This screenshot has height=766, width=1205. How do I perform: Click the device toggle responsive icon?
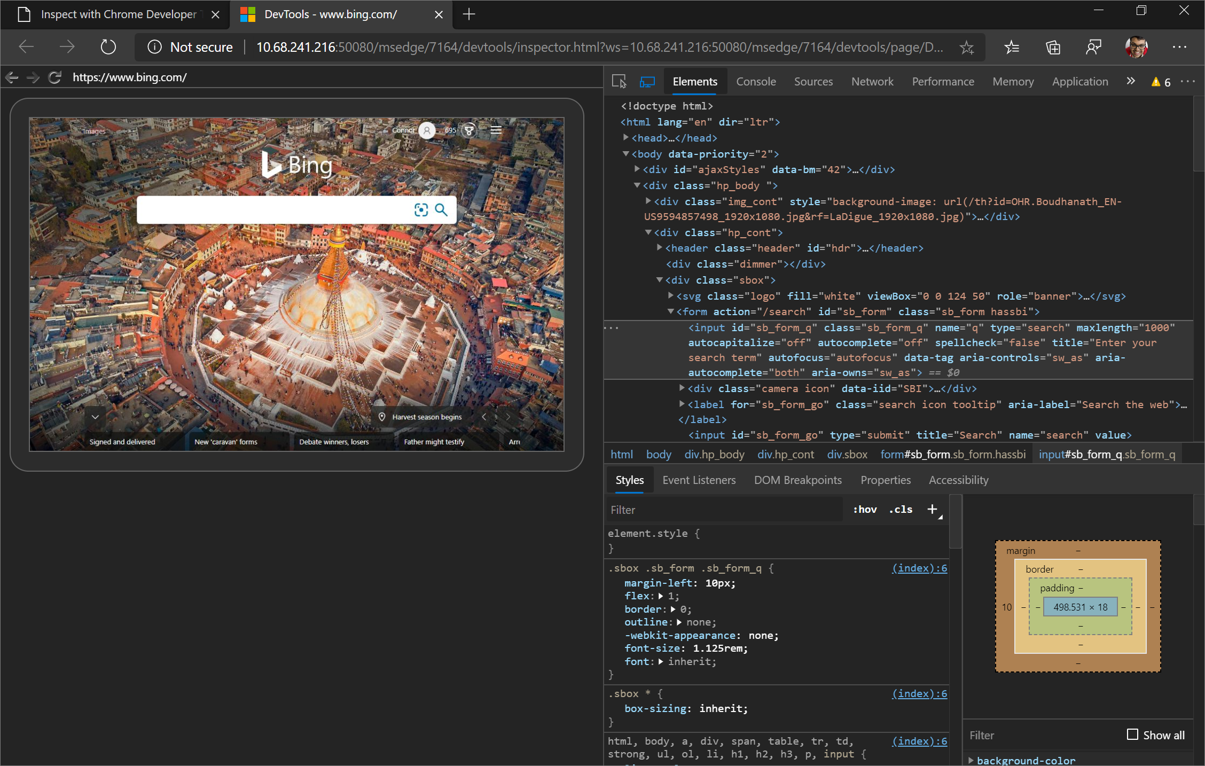click(648, 81)
